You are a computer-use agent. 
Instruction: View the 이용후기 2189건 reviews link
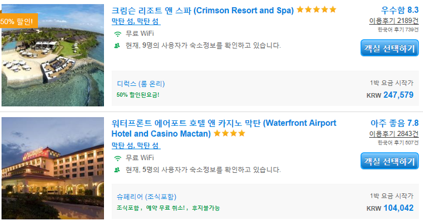coord(394,21)
